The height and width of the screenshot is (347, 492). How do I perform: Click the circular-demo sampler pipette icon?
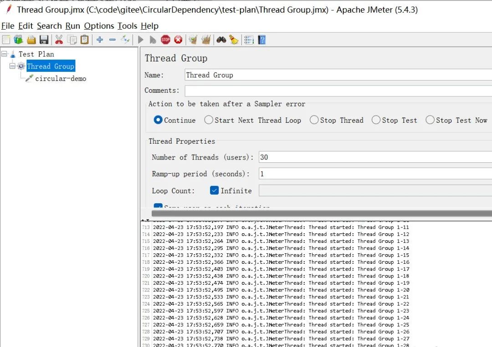click(x=30, y=78)
